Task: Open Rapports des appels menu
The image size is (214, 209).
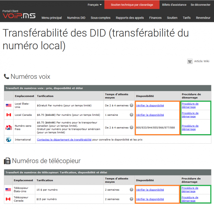Action: point(130,18)
